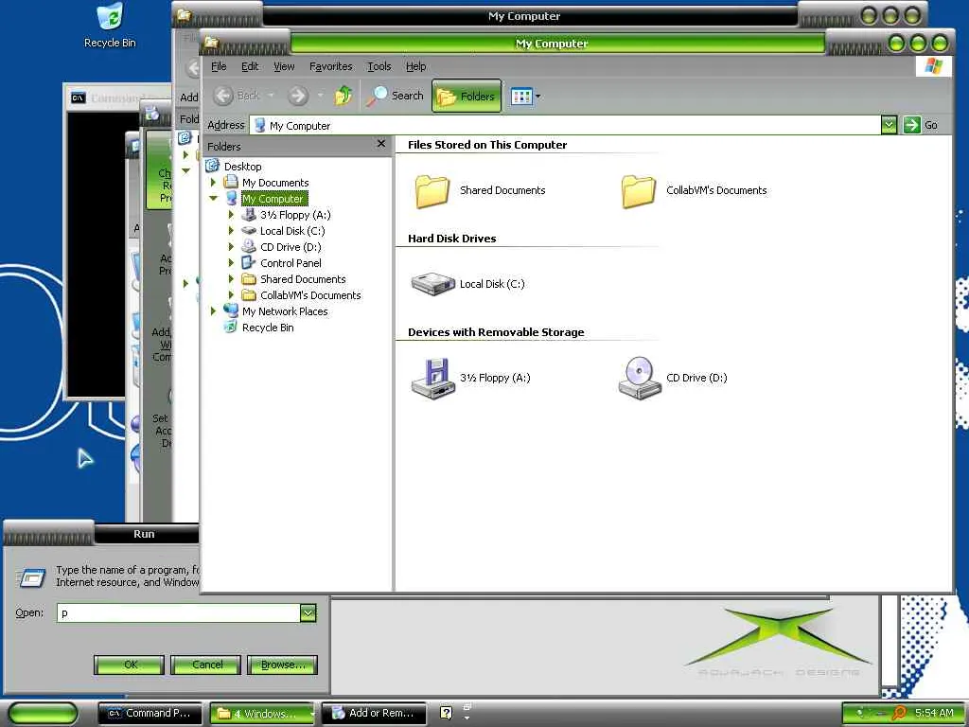This screenshot has width=969, height=727.
Task: Click the Address bar field
Action: (x=566, y=126)
